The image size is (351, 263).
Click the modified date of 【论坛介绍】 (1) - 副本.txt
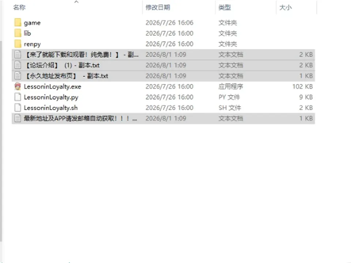point(166,65)
